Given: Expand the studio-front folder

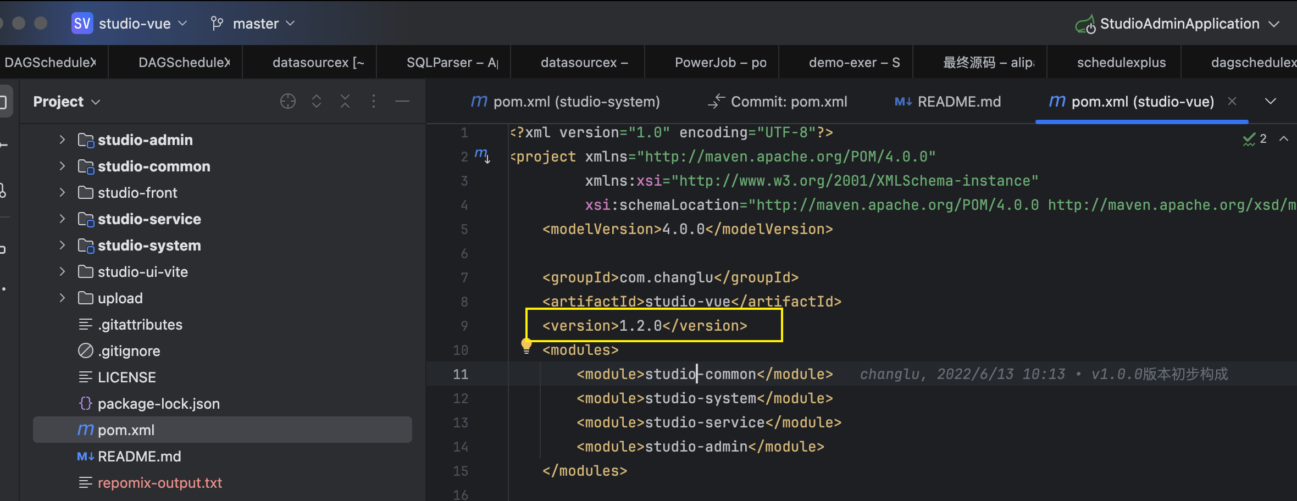Looking at the screenshot, I should tap(62, 193).
